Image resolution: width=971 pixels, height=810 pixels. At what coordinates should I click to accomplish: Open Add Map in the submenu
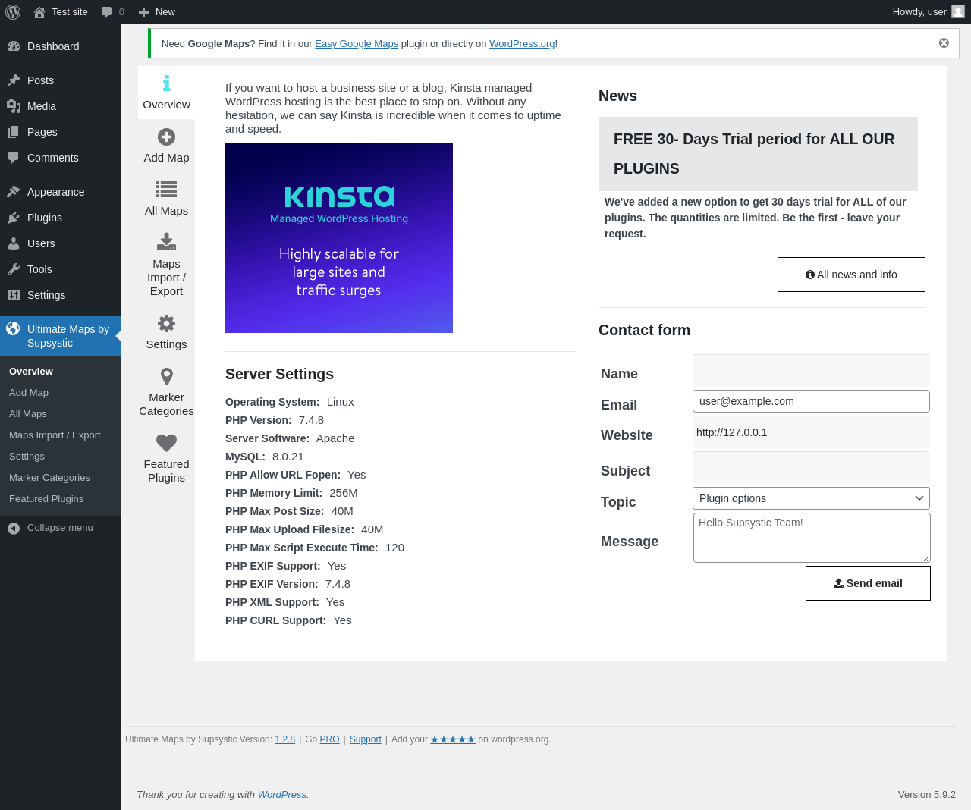pyautogui.click(x=29, y=393)
